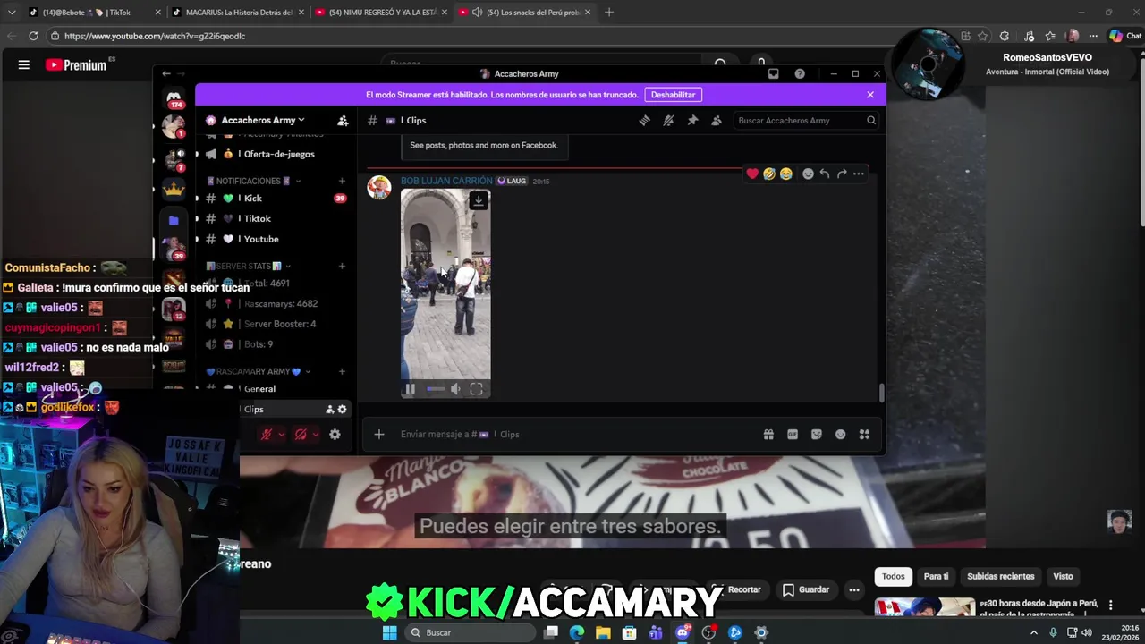The height and width of the screenshot is (644, 1145).
Task: Forward the message with arrow icon
Action: pos(842,174)
